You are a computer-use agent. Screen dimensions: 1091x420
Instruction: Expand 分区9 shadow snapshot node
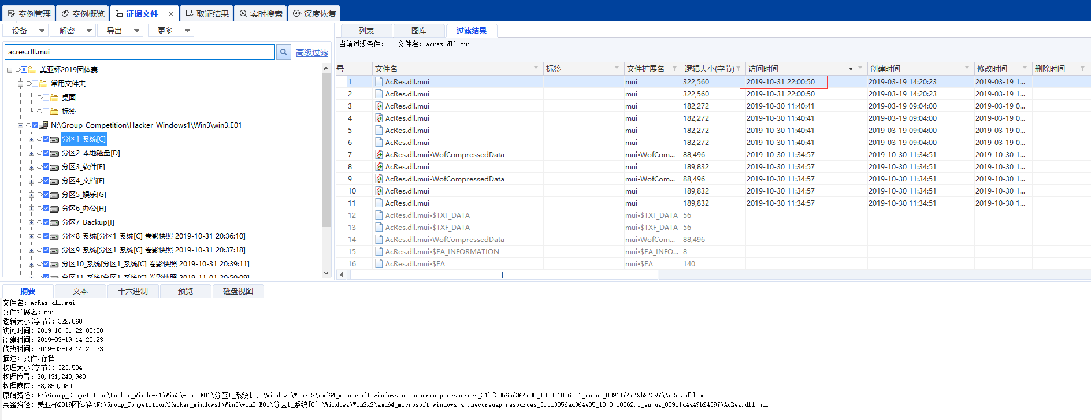pos(31,250)
